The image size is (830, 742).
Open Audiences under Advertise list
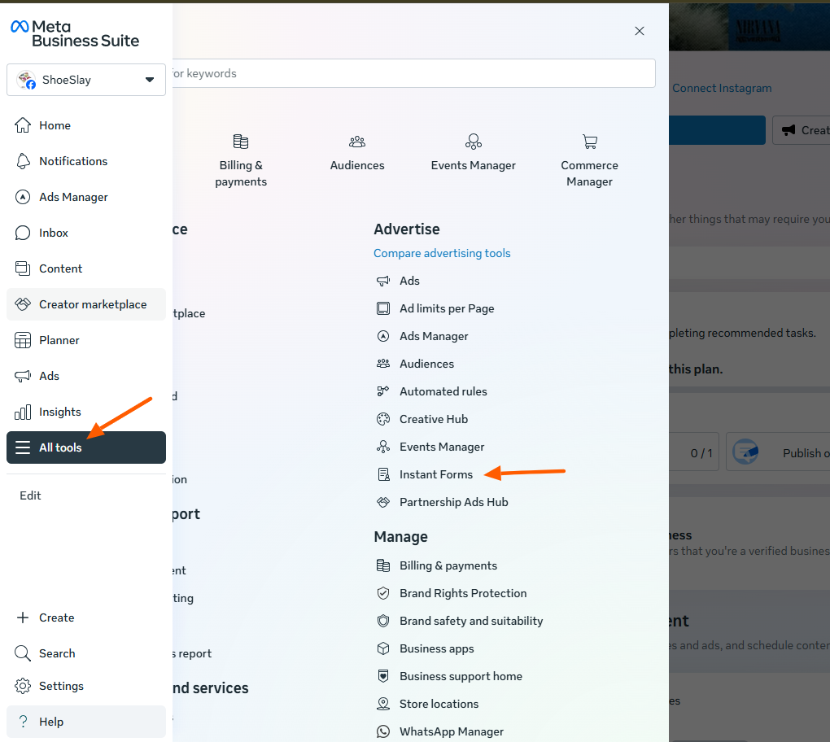(x=415, y=364)
